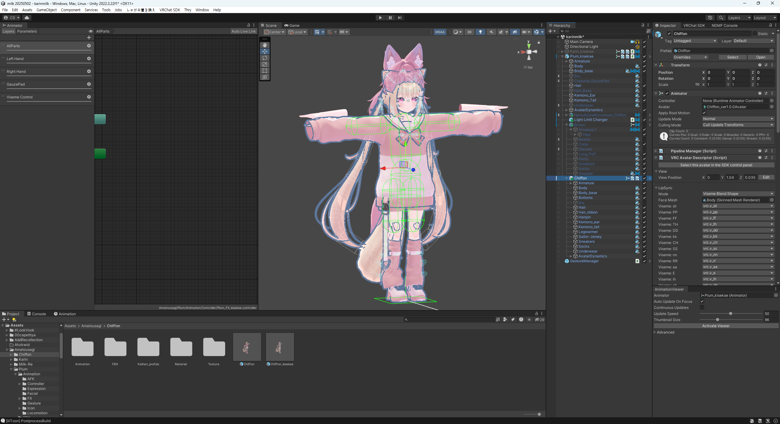Enable Continuous Updates checkbox

tap(702, 308)
